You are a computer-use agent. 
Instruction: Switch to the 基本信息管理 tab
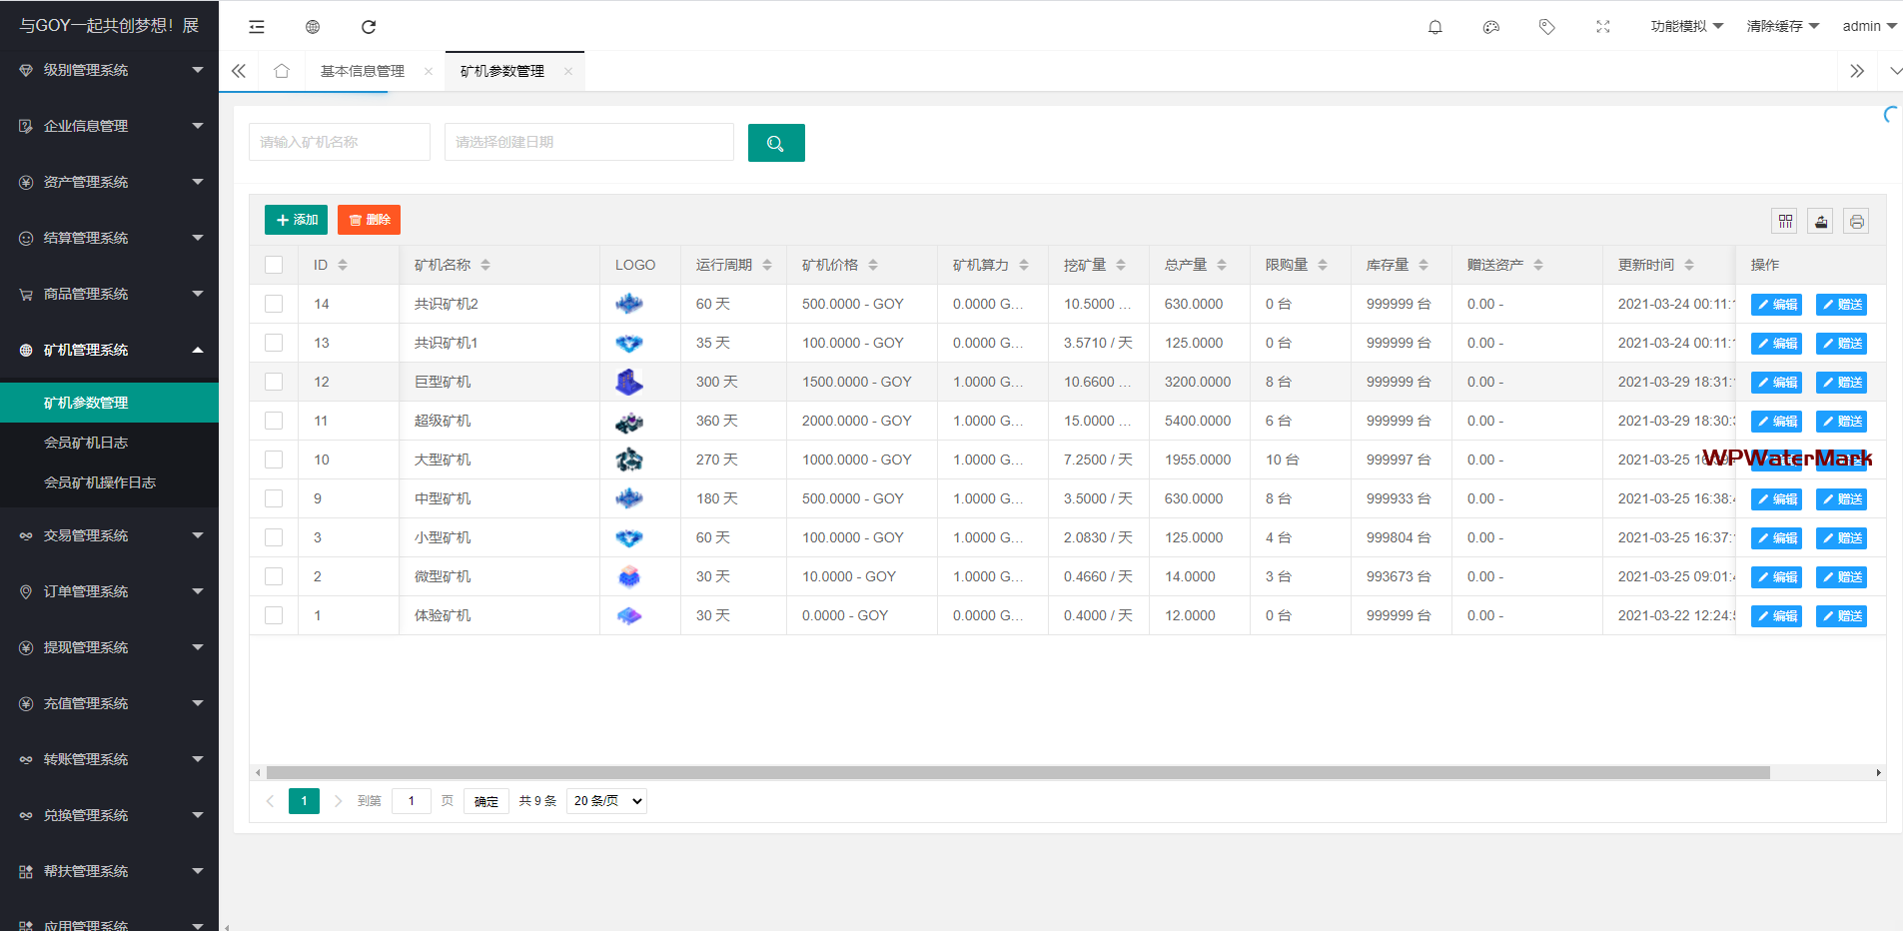coord(362,71)
